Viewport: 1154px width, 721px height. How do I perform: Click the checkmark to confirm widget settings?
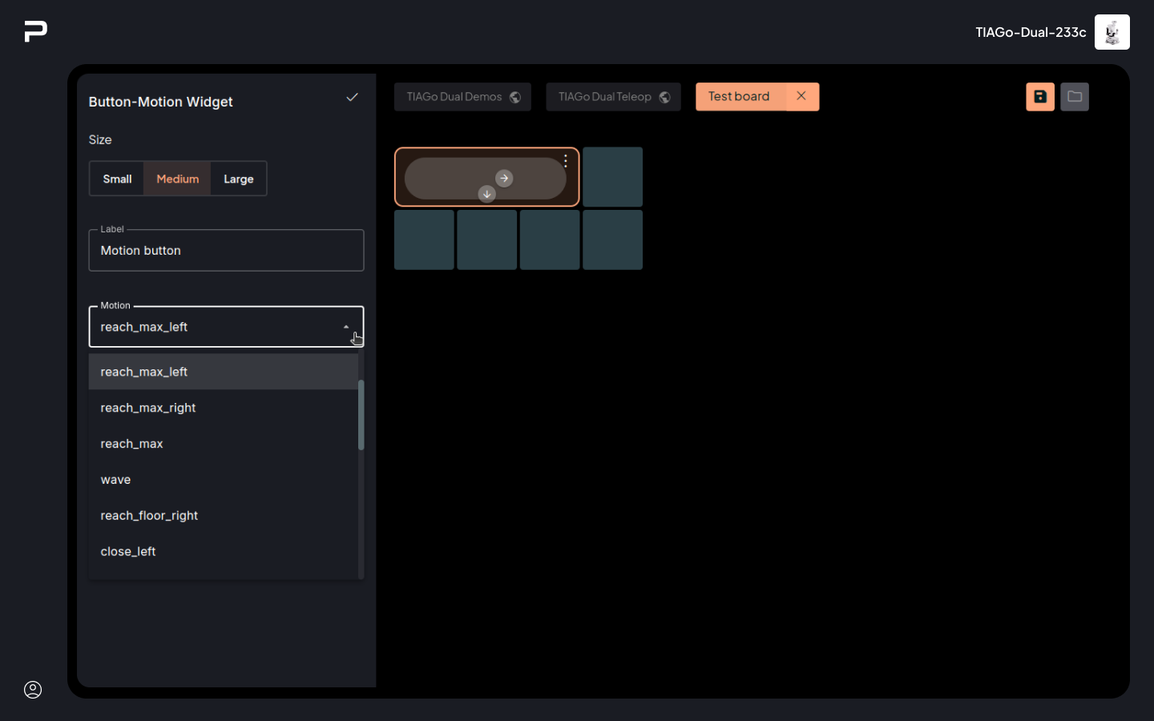pos(352,98)
